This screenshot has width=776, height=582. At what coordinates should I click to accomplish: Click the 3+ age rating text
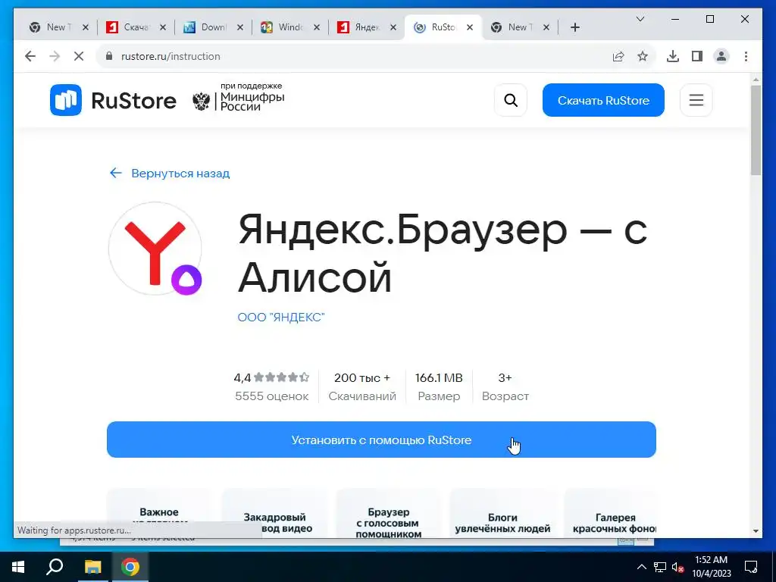[505, 378]
